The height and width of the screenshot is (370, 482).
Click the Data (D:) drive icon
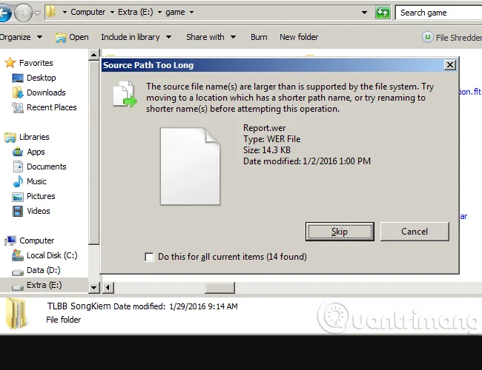(x=18, y=272)
